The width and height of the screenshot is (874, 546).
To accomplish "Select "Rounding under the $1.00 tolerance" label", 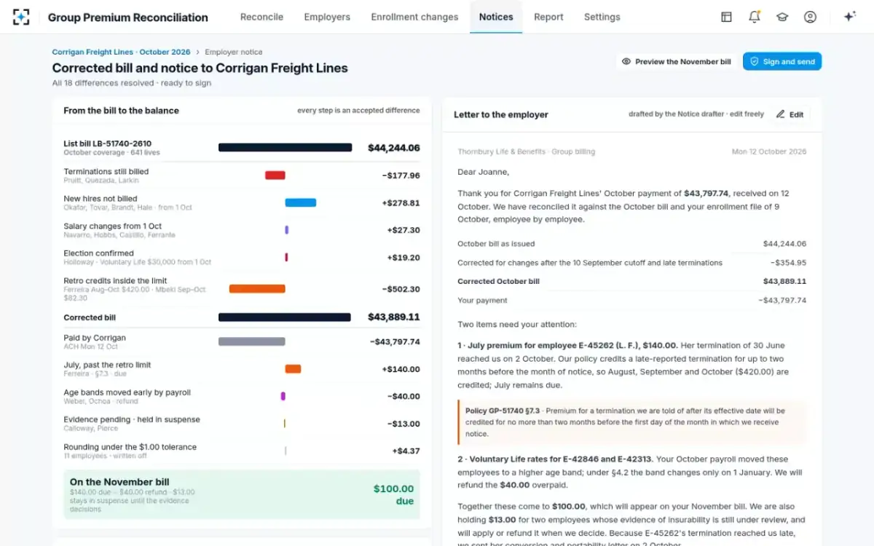I will coord(130,447).
